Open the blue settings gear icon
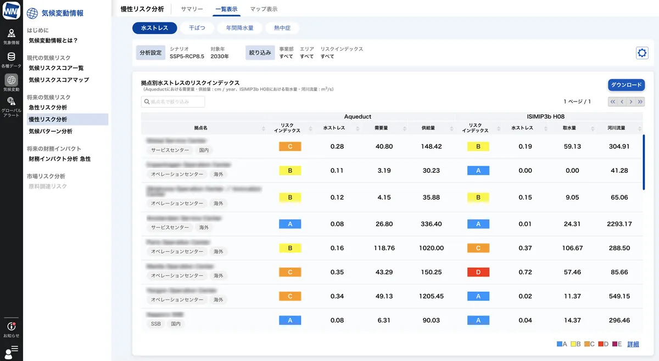The height and width of the screenshot is (361, 659). (x=642, y=53)
